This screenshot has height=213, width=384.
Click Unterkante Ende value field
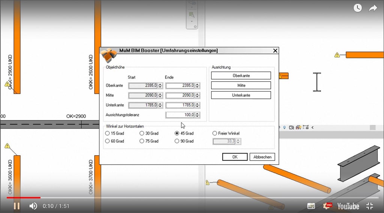180,105
